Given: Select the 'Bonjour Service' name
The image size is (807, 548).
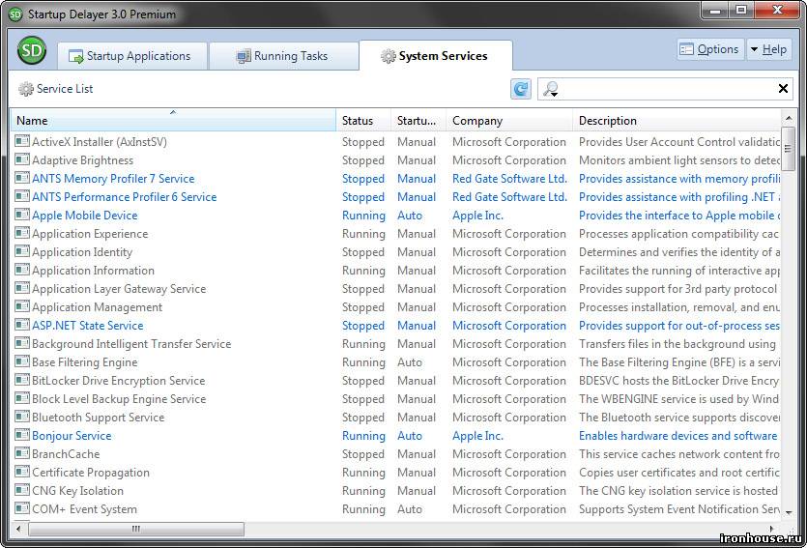Looking at the screenshot, I should pyautogui.click(x=72, y=436).
